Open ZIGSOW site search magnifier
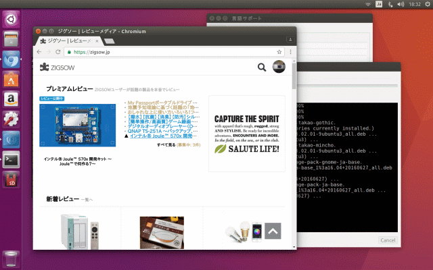 click(x=262, y=67)
